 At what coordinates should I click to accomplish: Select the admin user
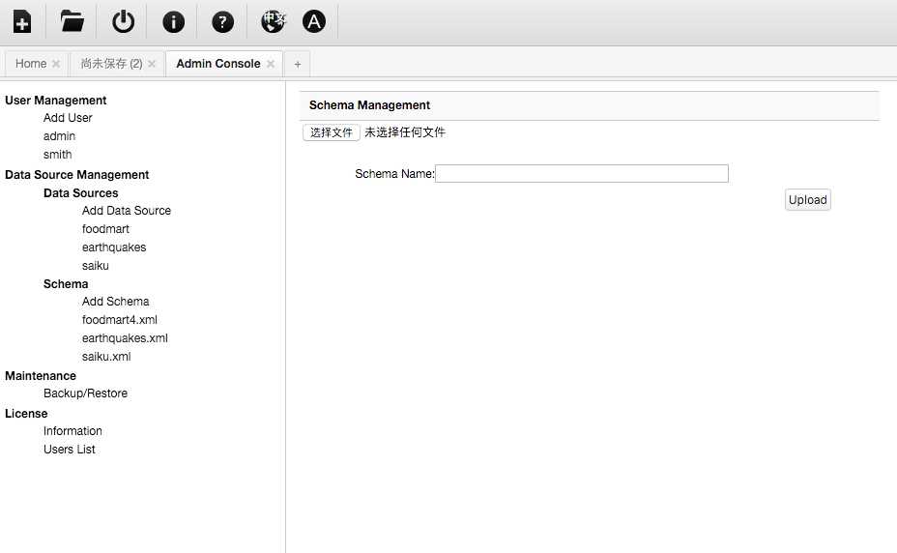pyautogui.click(x=60, y=136)
